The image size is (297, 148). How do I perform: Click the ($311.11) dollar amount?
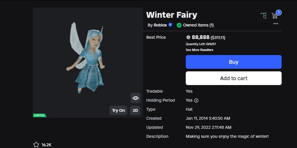coord(218,38)
